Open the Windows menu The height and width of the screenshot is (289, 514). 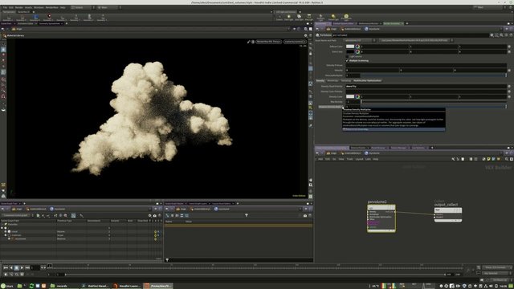click(39, 7)
